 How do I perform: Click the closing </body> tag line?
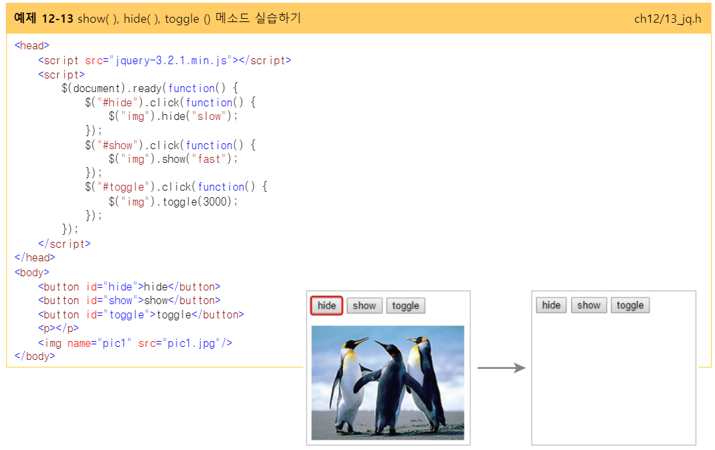tap(34, 356)
